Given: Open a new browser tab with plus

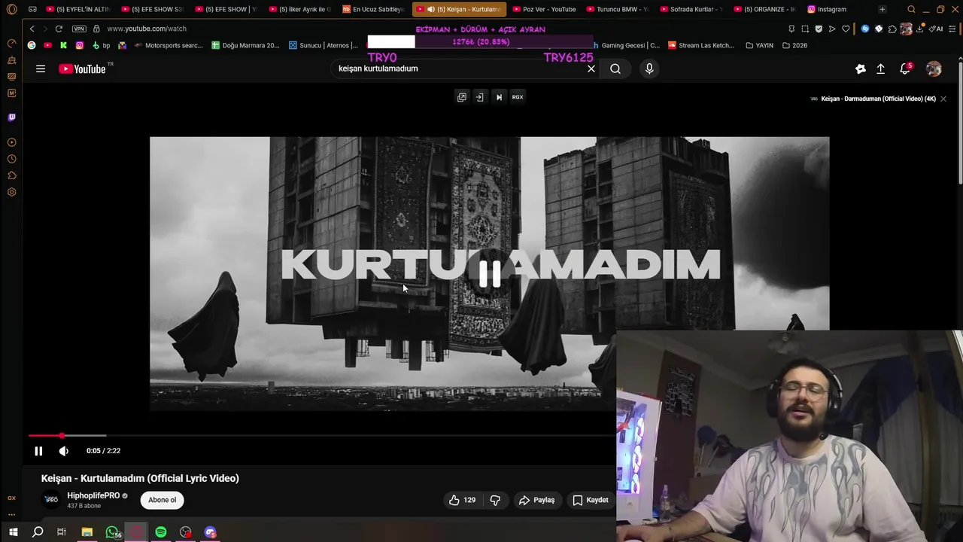Looking at the screenshot, I should 882,9.
